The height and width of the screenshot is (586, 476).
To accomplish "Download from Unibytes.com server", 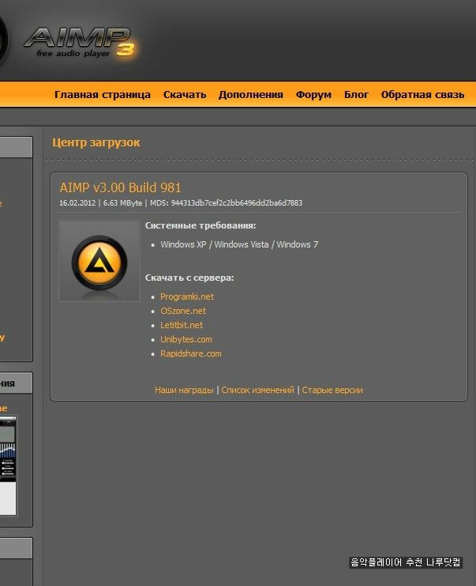I will [186, 339].
